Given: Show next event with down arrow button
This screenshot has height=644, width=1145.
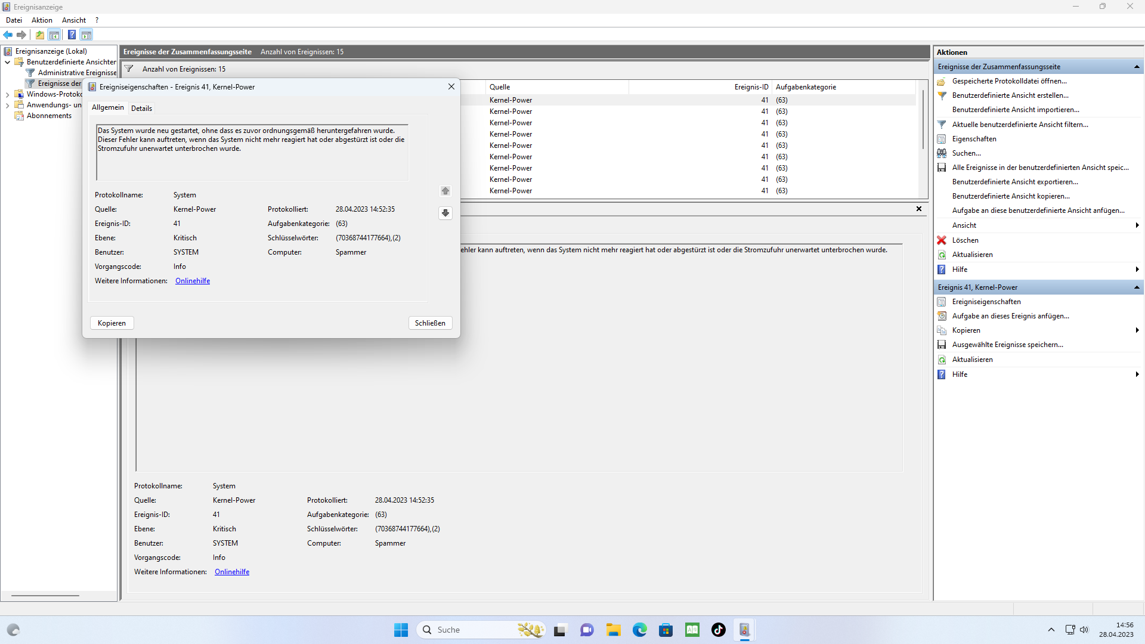Looking at the screenshot, I should tap(445, 213).
